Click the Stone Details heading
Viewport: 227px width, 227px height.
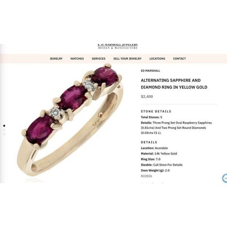point(156,111)
